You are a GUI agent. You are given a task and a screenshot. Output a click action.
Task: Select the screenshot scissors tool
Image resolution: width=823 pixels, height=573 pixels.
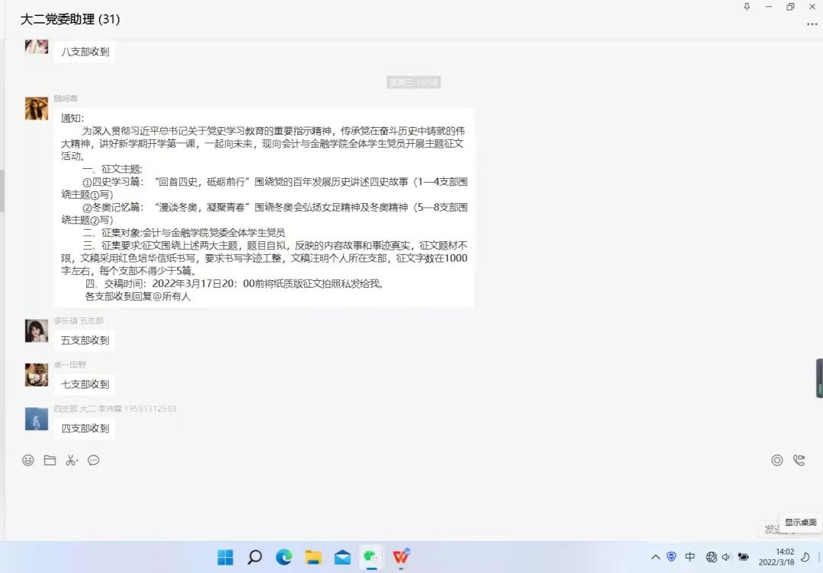pos(69,460)
